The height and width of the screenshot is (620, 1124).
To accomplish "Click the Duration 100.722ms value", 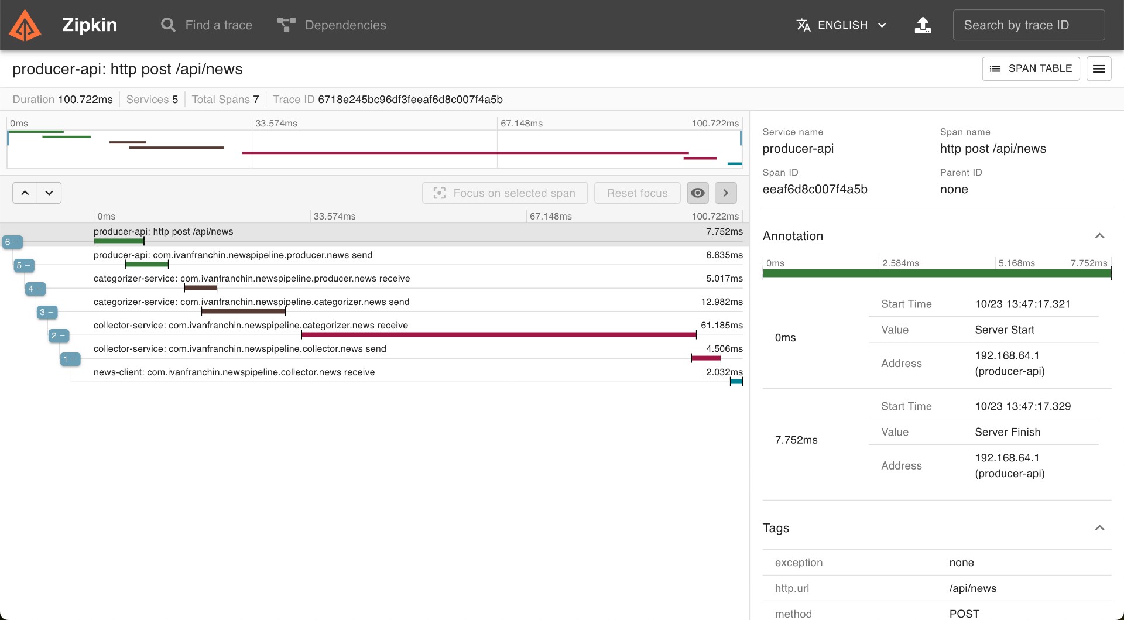I will [x=85, y=100].
